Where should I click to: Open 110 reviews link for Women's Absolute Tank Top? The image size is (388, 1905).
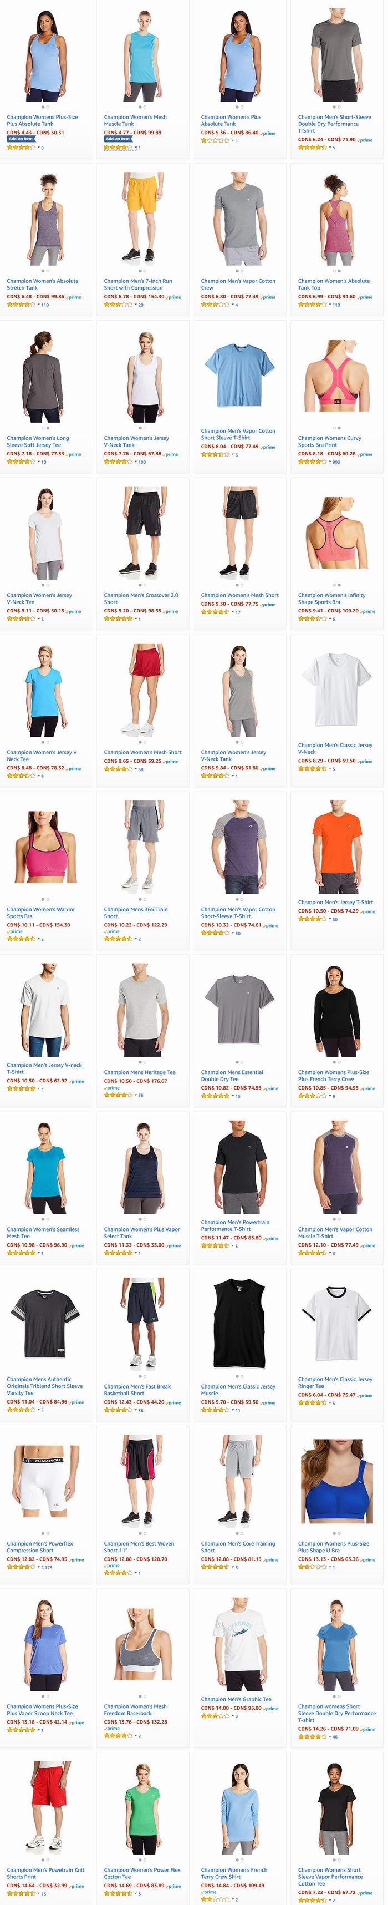click(336, 305)
